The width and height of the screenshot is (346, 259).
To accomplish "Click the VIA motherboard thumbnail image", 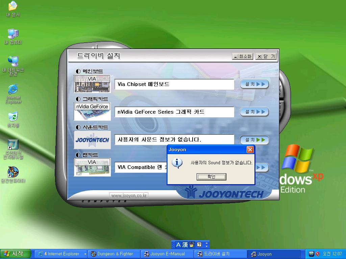I will coord(92,84).
